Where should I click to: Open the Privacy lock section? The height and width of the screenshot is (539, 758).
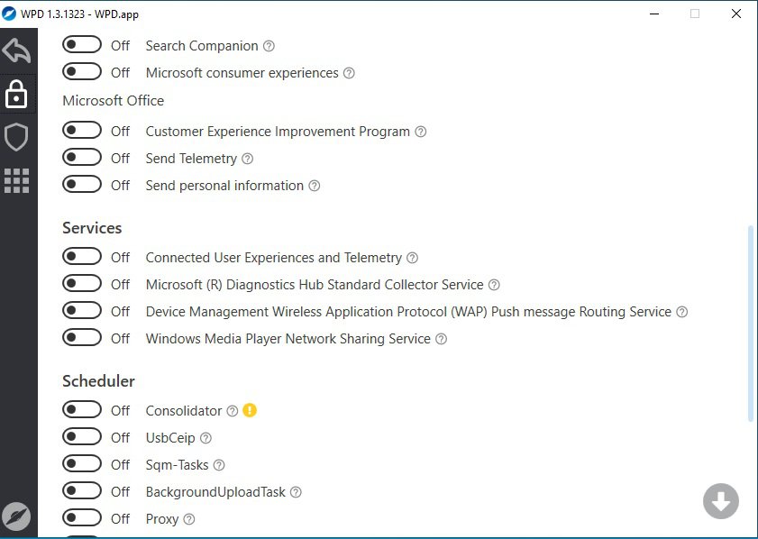(17, 93)
